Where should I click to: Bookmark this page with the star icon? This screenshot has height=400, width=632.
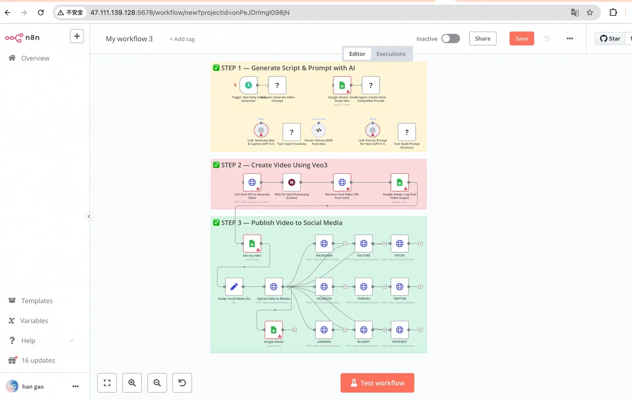pyautogui.click(x=590, y=13)
